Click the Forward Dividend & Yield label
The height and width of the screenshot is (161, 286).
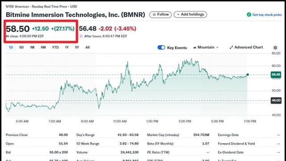click(x=236, y=144)
